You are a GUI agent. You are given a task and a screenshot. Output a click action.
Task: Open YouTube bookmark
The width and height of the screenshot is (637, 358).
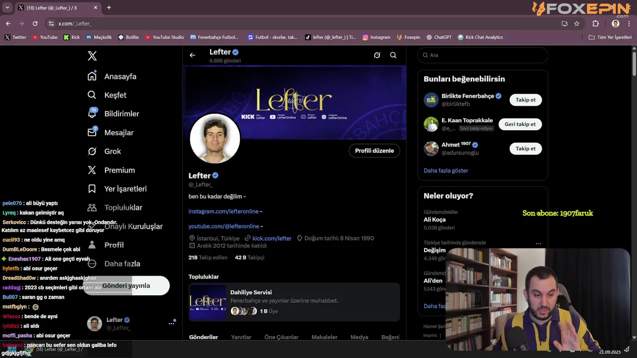(45, 37)
